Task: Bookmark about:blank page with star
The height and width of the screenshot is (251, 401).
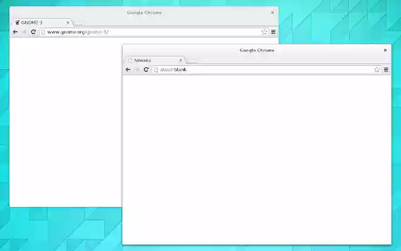Action: (377, 70)
